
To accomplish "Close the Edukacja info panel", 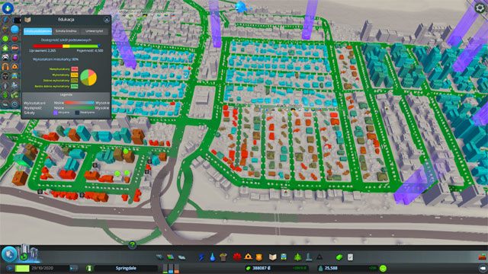I will point(107,20).
